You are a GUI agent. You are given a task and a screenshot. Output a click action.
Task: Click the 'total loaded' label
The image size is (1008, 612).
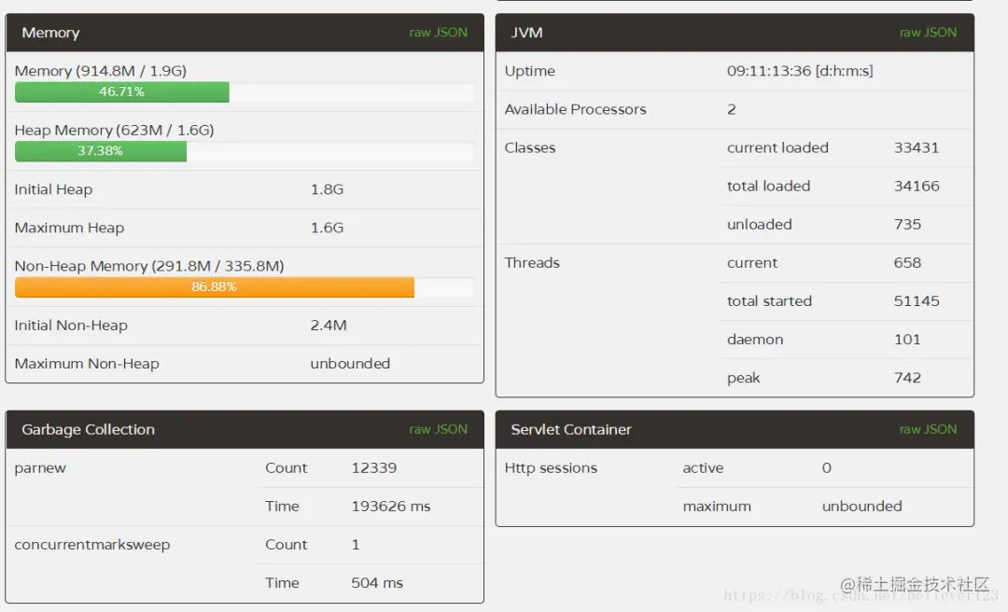tap(769, 187)
